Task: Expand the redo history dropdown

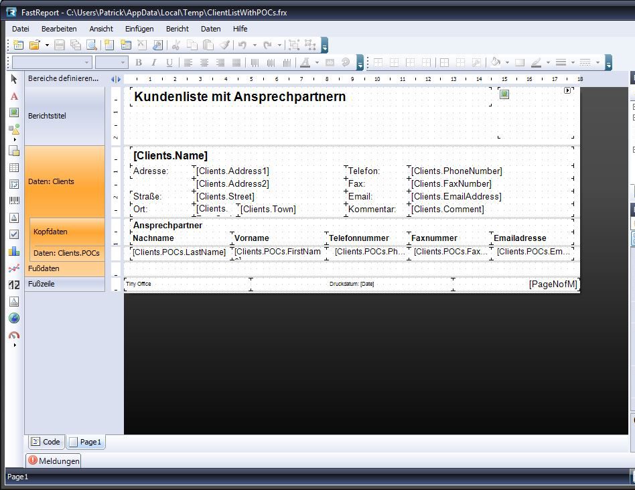Action: 279,45
